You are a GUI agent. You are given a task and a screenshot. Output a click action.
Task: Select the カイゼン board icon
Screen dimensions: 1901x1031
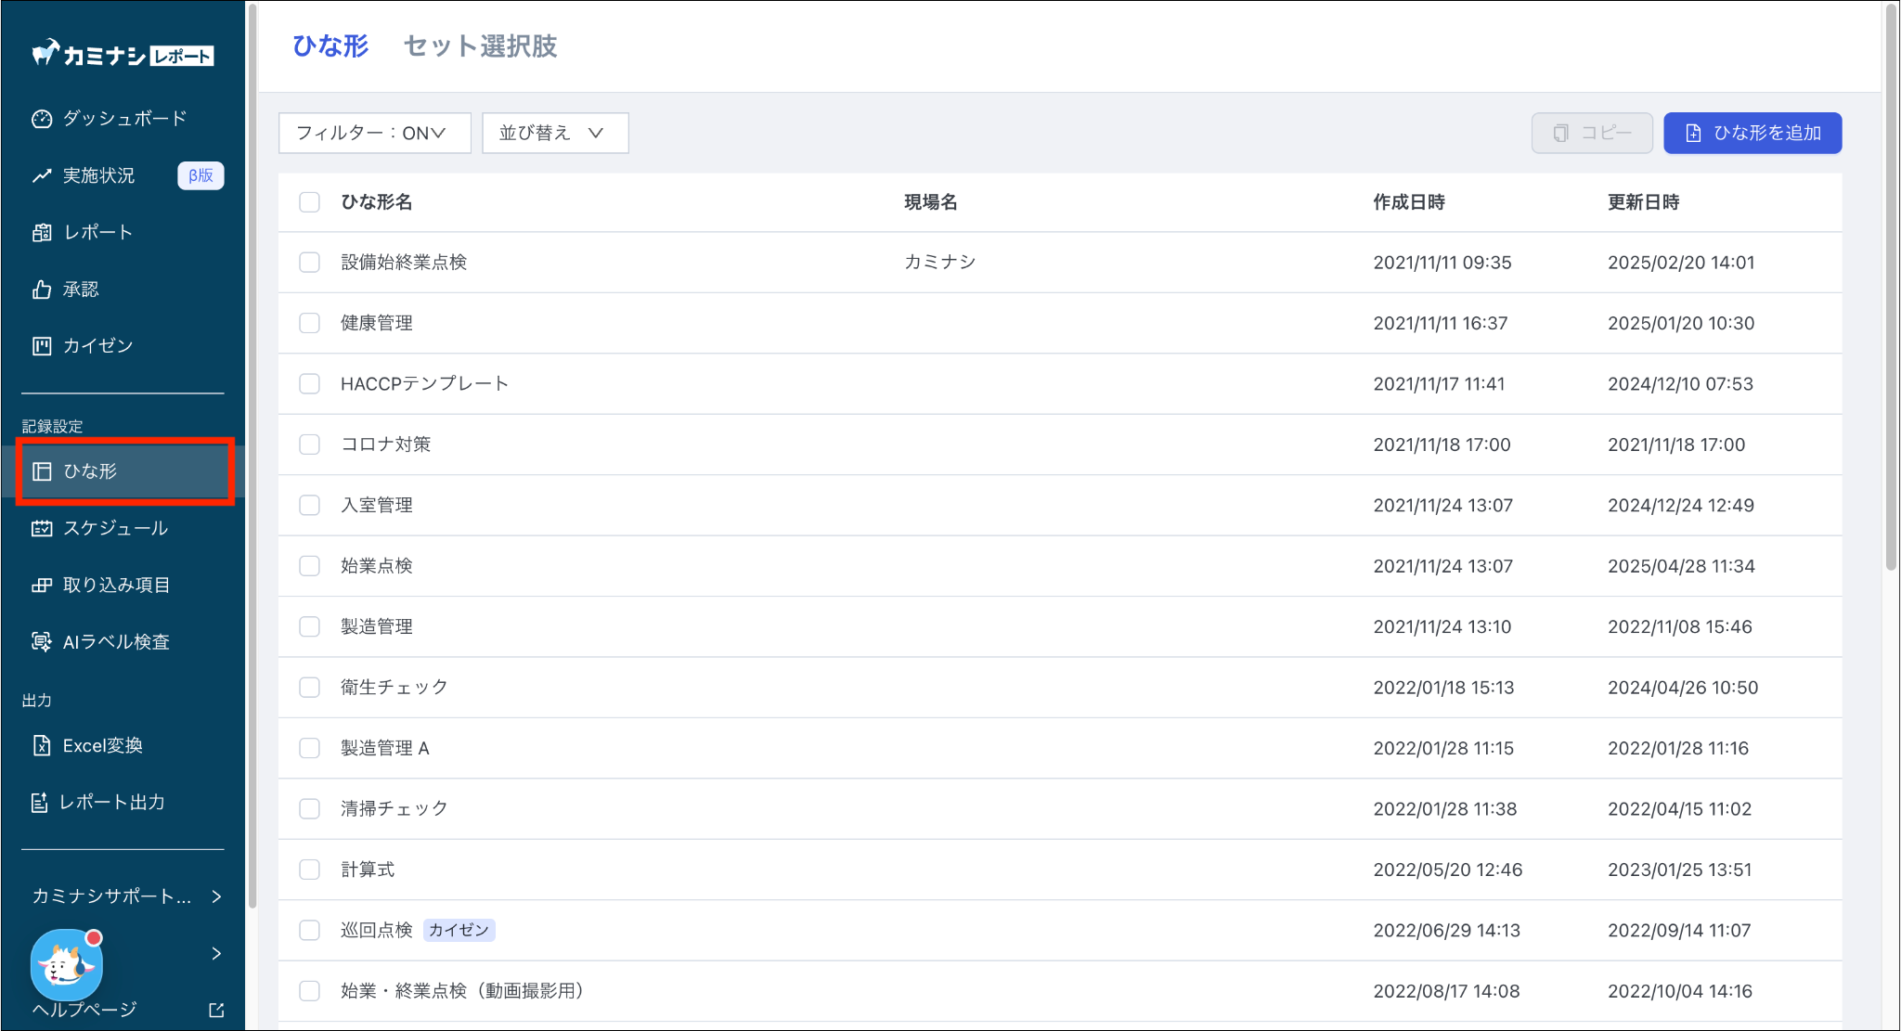tap(41, 346)
